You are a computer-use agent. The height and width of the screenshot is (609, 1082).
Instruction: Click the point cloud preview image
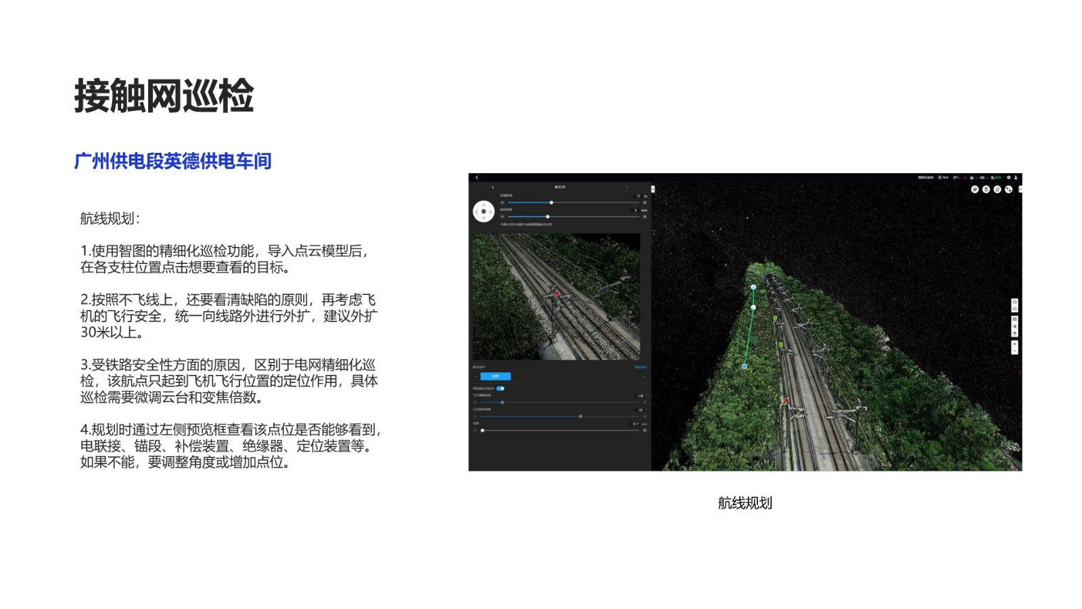click(556, 296)
